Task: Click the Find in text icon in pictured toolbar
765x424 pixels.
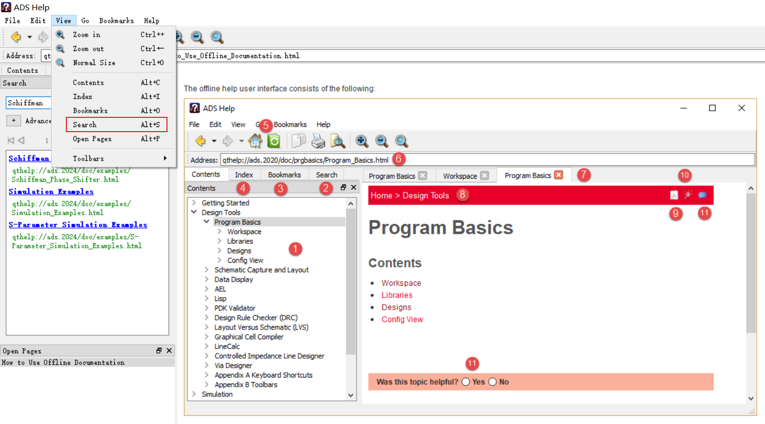Action: [x=338, y=141]
